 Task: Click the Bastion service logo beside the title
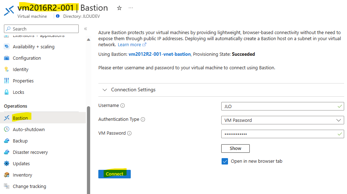pyautogui.click(x=9, y=10)
